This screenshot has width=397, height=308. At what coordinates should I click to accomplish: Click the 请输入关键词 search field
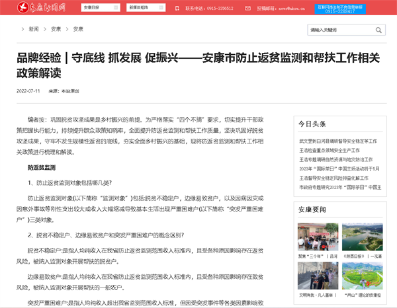click(x=340, y=30)
